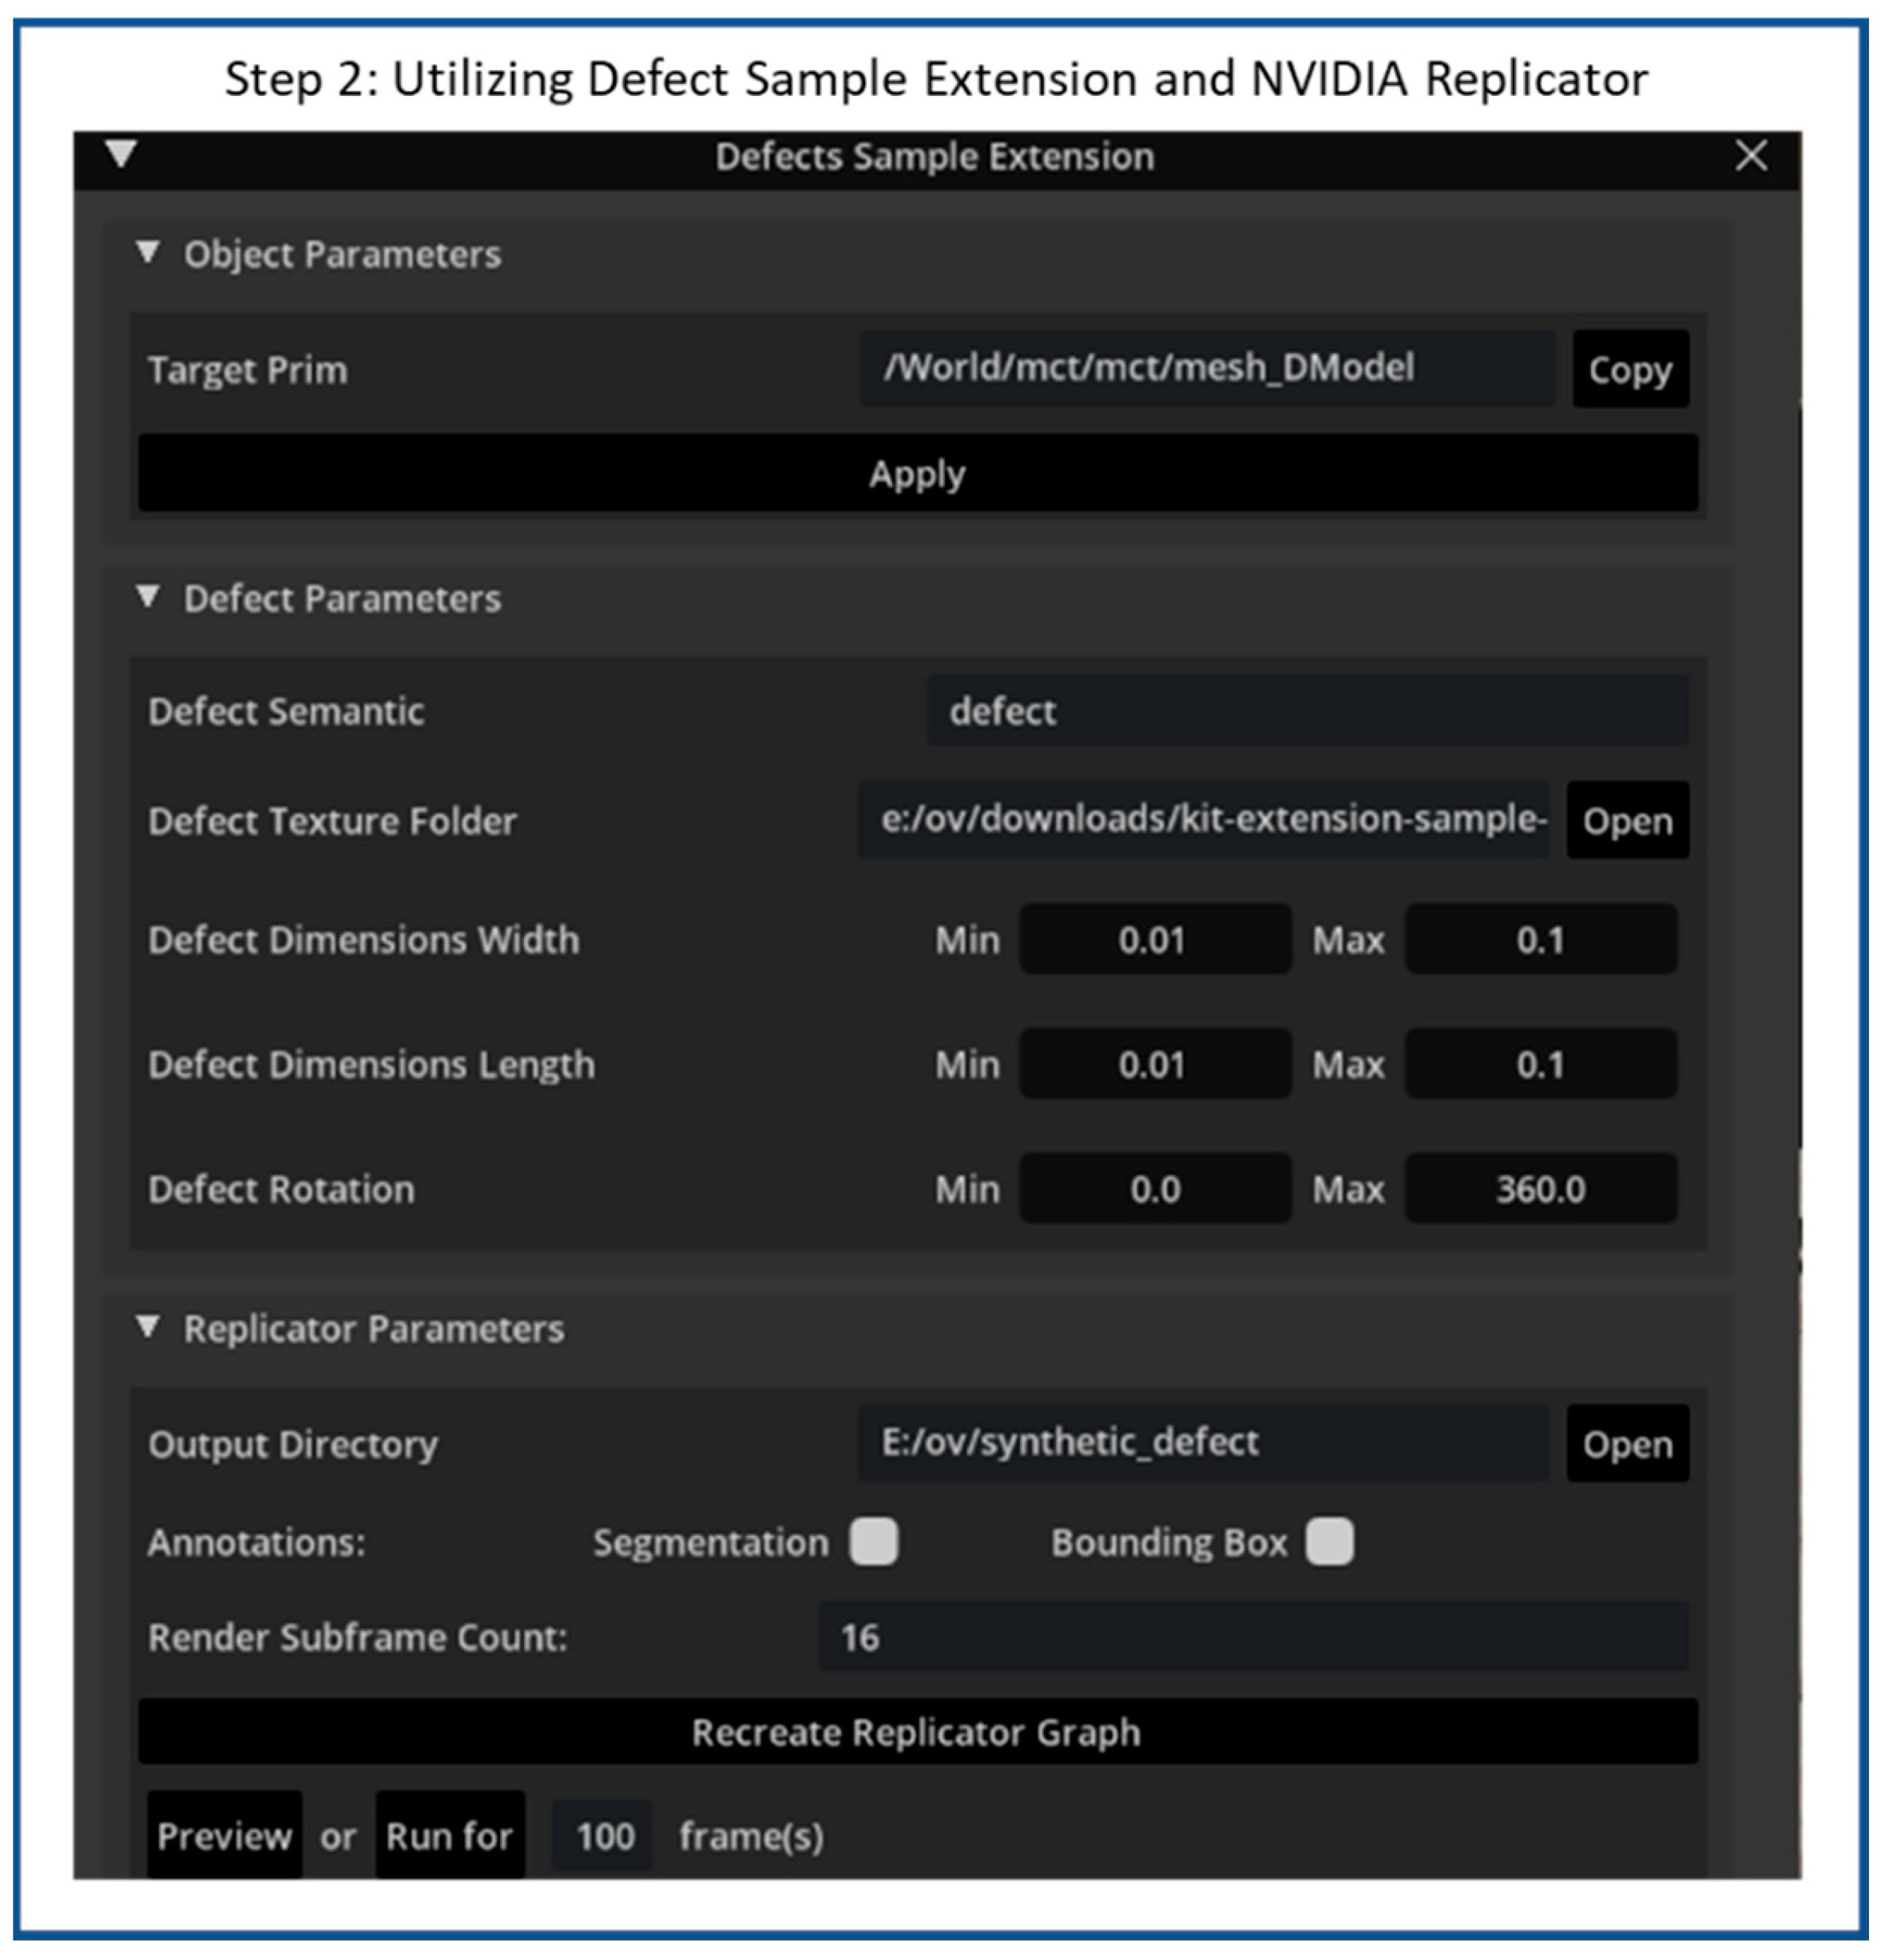Click Copy next to Target Prim
This screenshot has height=1960, width=1881.
(1629, 369)
